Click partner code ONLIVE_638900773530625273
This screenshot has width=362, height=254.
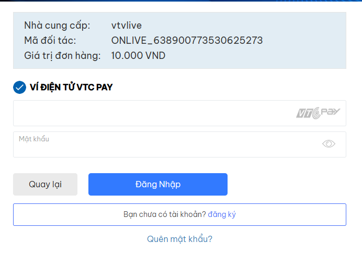[x=187, y=40]
